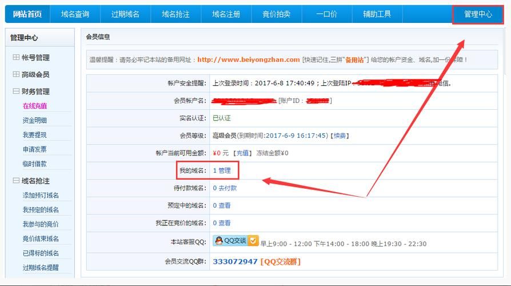The image size is (511, 286).
Task: Click the 管理中心 sidebar heading
Action: pyautogui.click(x=24, y=38)
